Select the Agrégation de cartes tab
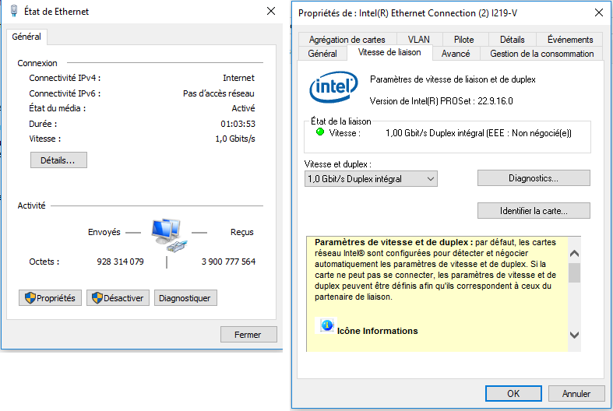This screenshot has height=411, width=613. click(x=347, y=40)
